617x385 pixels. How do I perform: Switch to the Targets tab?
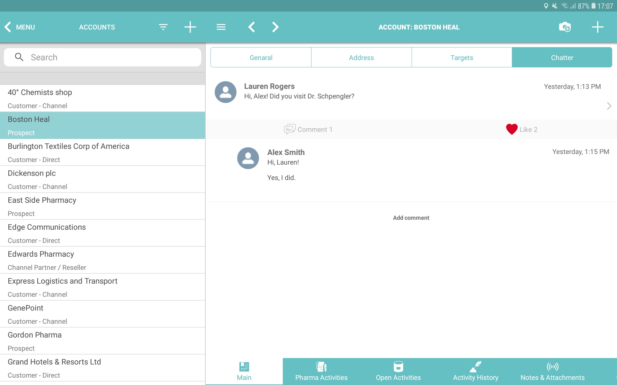(461, 58)
